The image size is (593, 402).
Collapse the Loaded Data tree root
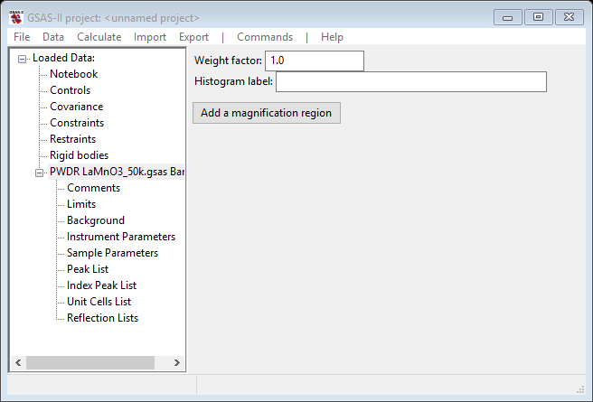coord(22,59)
